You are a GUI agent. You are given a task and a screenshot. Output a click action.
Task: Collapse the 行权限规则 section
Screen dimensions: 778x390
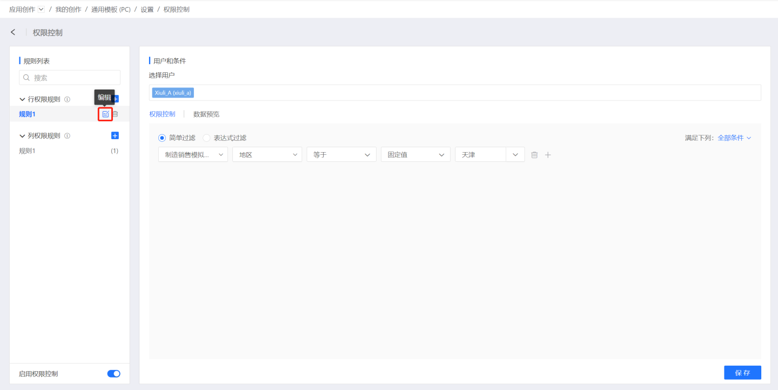[x=22, y=99]
